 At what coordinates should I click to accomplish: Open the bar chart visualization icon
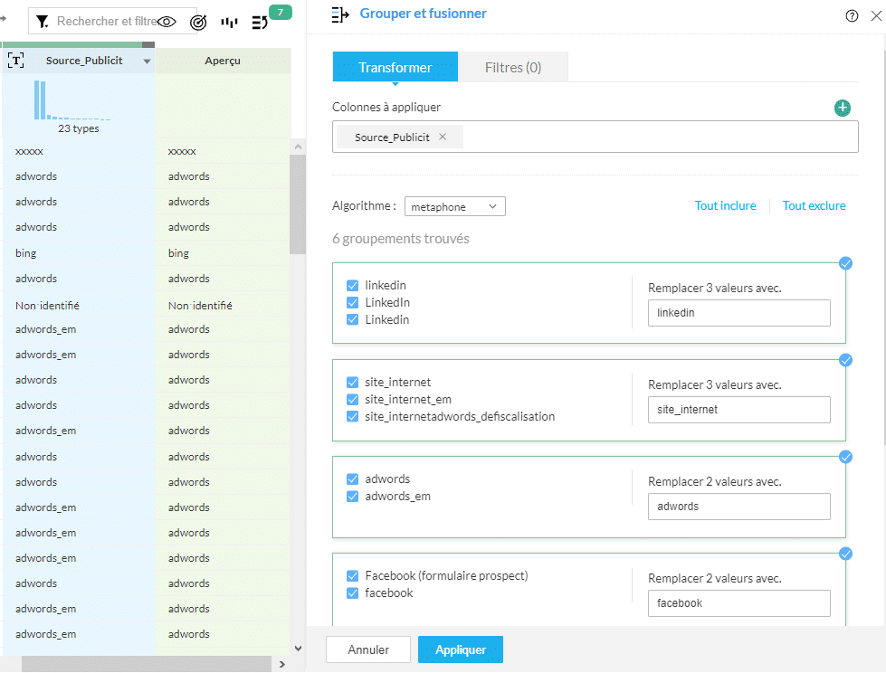[230, 23]
